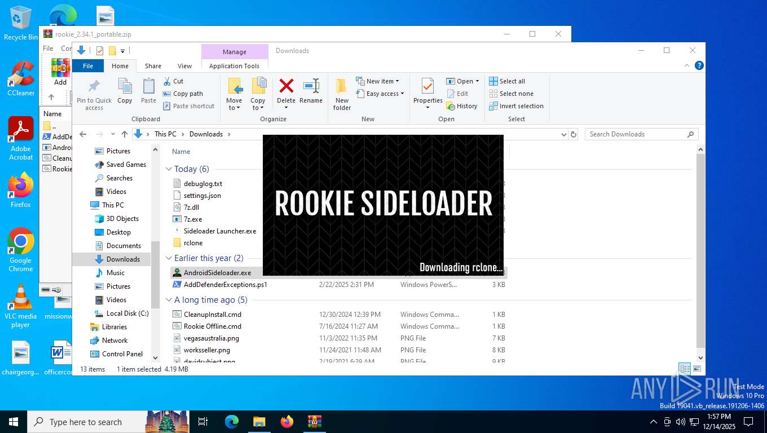Open the Easy access dropdown
Image resolution: width=767 pixels, height=433 pixels.
(380, 94)
